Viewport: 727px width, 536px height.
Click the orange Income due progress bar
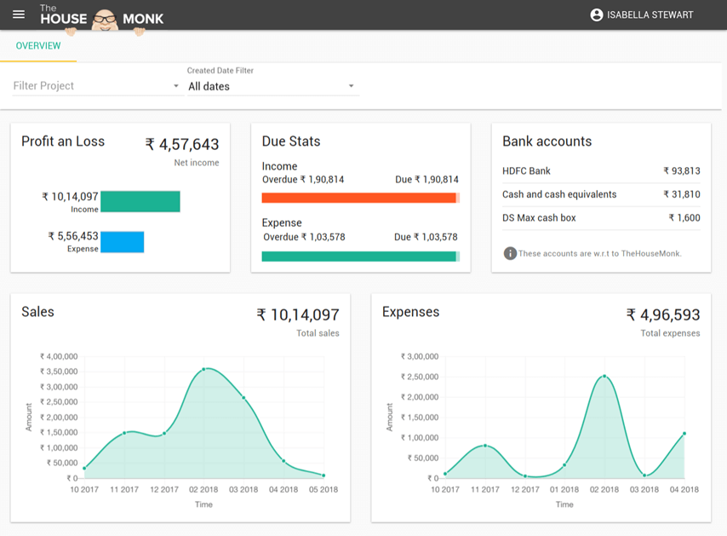point(360,196)
